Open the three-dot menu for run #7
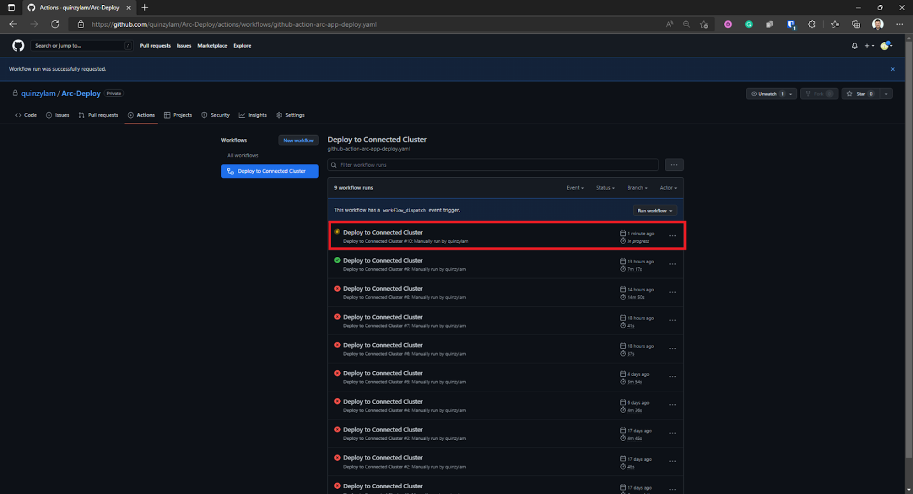This screenshot has height=494, width=913. point(672,321)
